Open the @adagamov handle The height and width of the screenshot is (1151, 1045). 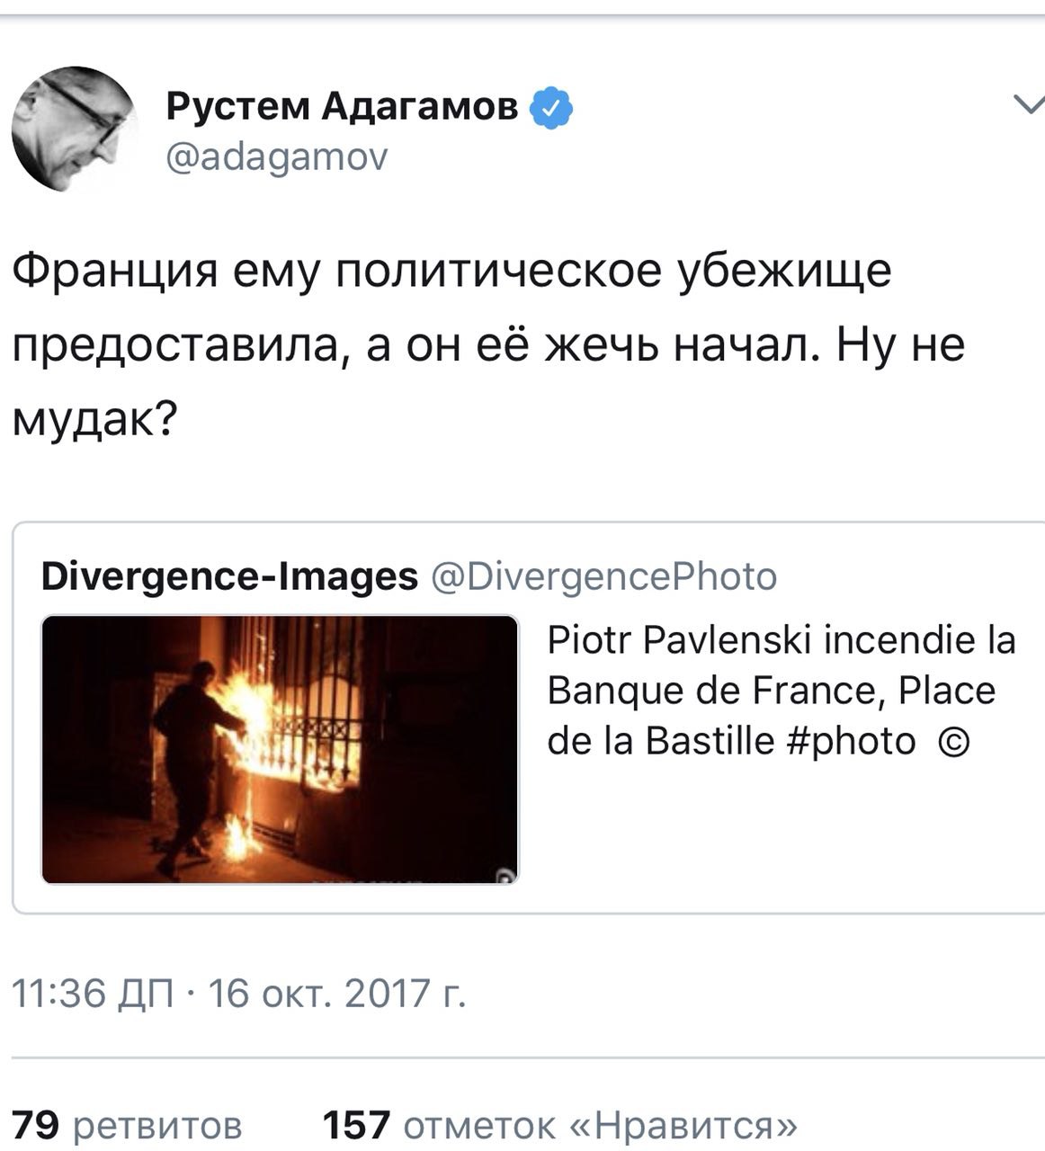coord(277,156)
